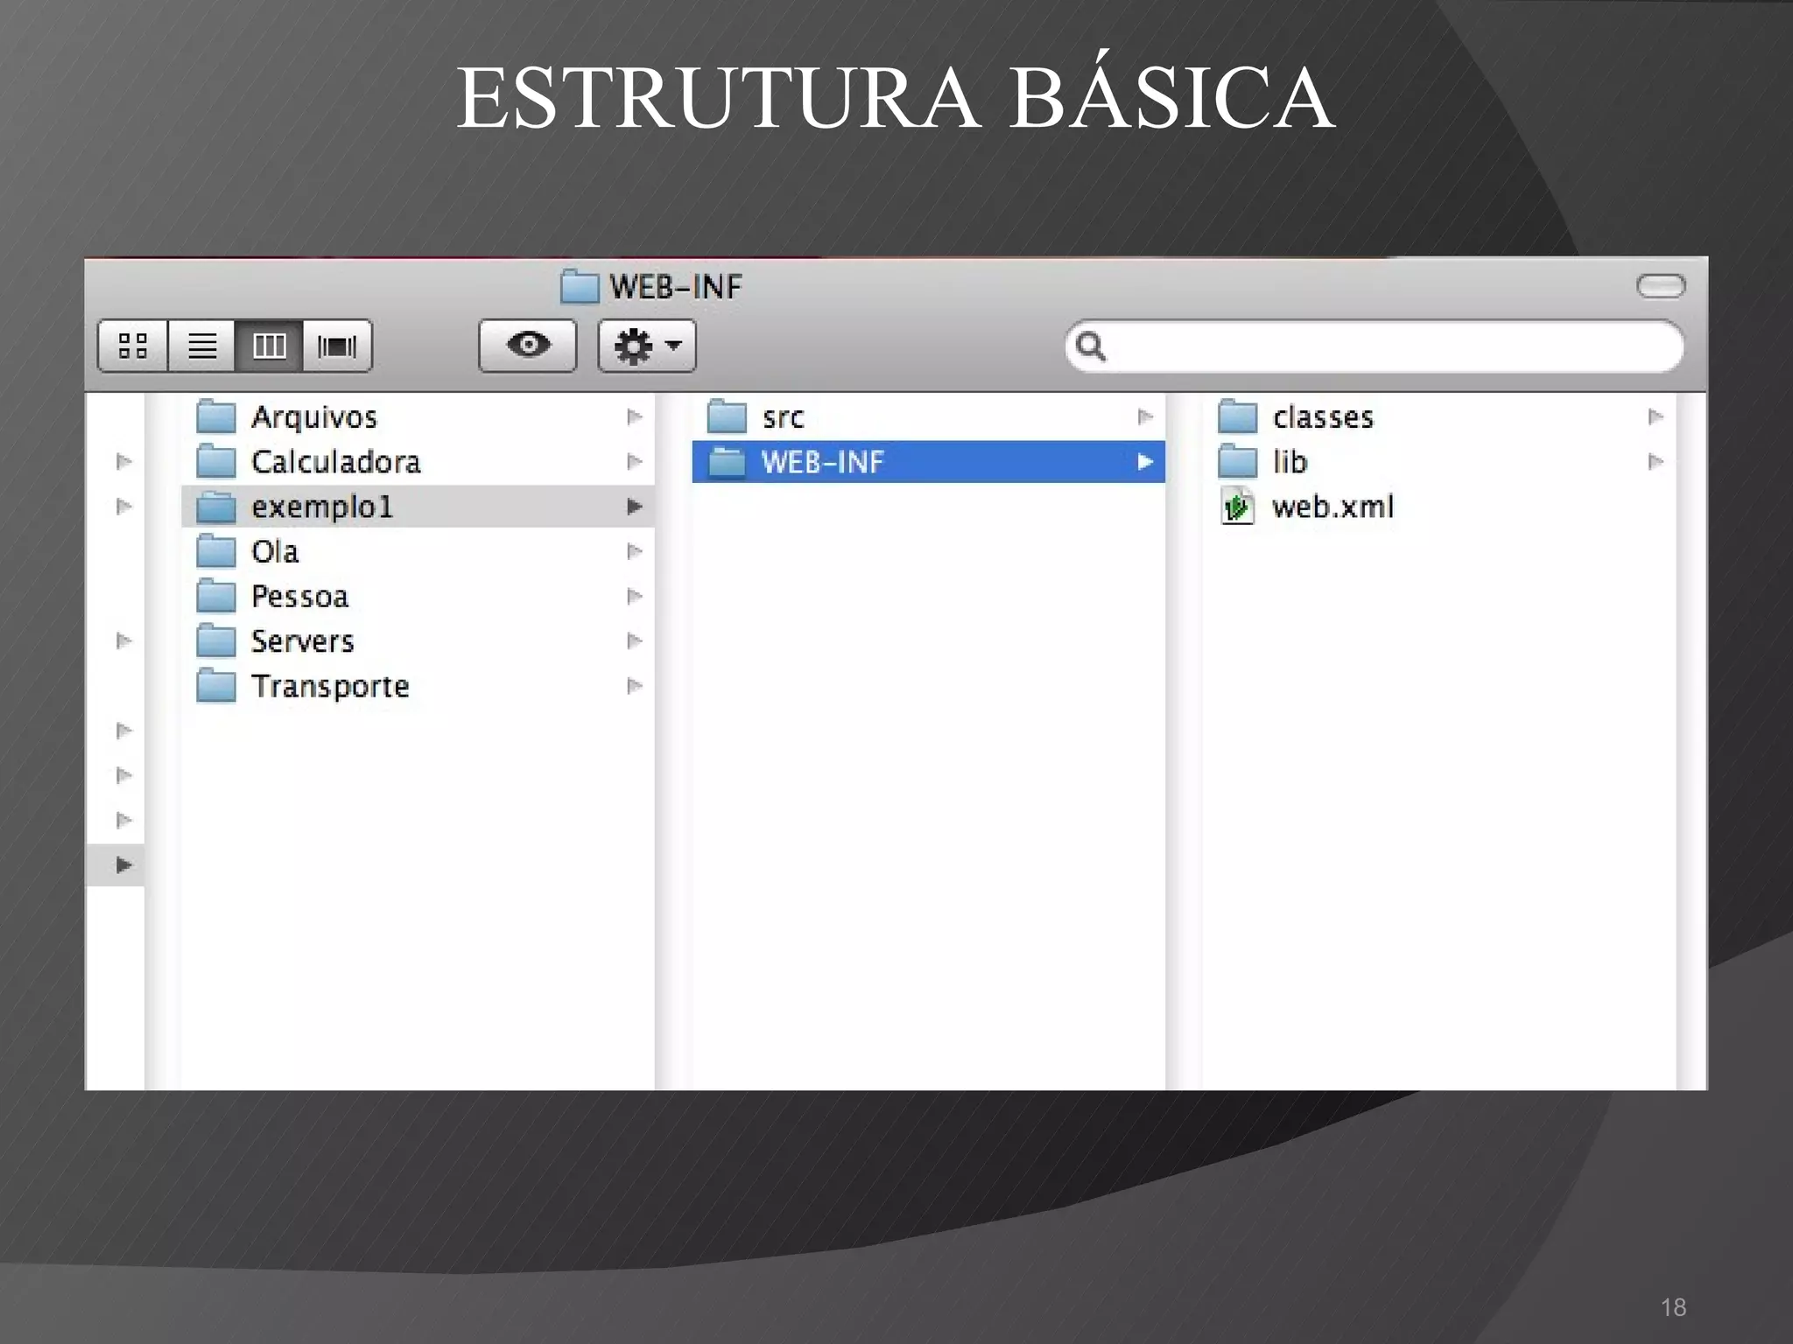Select the web.xml file
Screen dimensions: 1793x1344
(1439, 507)
